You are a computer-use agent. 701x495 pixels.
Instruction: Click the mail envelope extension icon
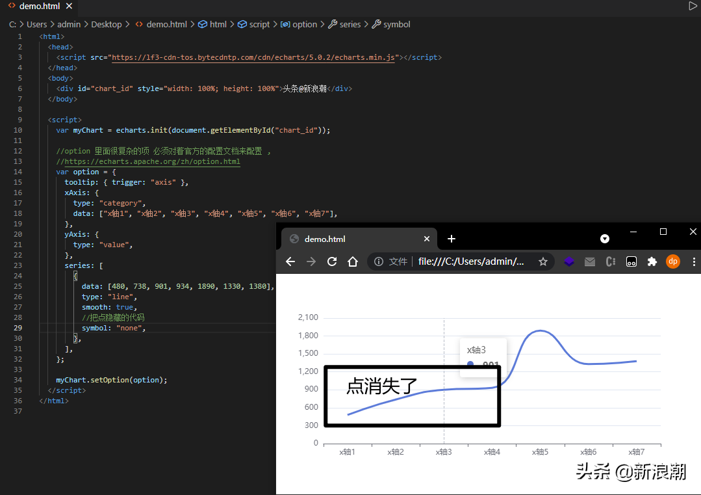pyautogui.click(x=590, y=261)
